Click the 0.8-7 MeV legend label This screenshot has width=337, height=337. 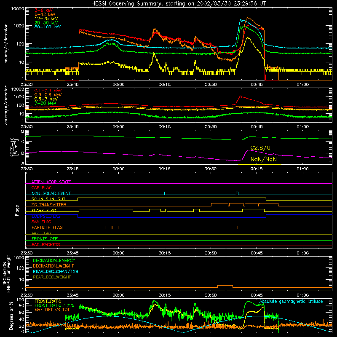(46, 99)
